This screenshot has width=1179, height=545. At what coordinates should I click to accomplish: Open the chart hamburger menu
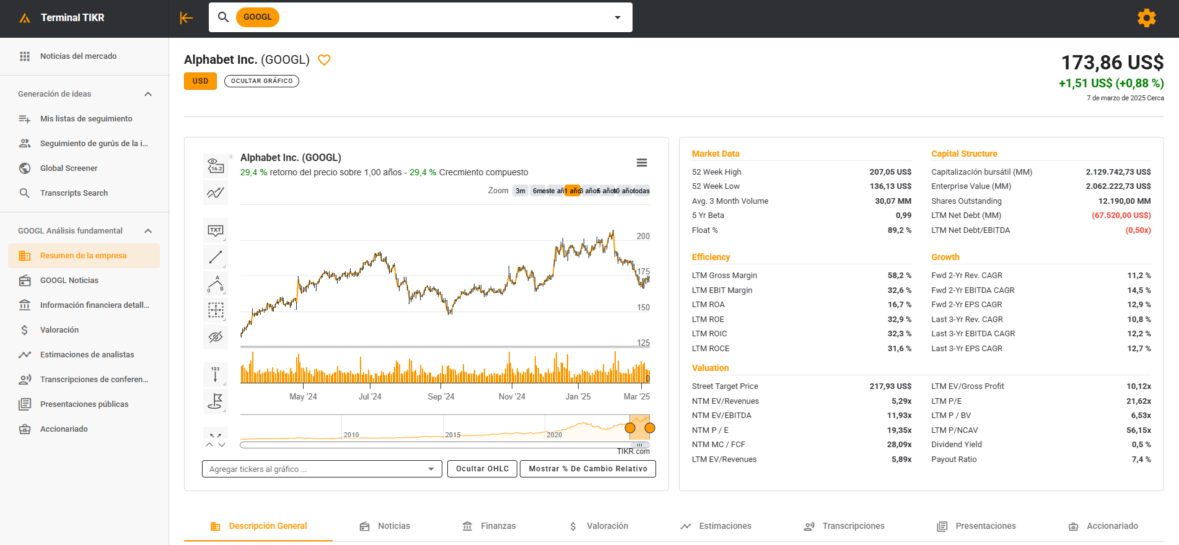pos(642,163)
